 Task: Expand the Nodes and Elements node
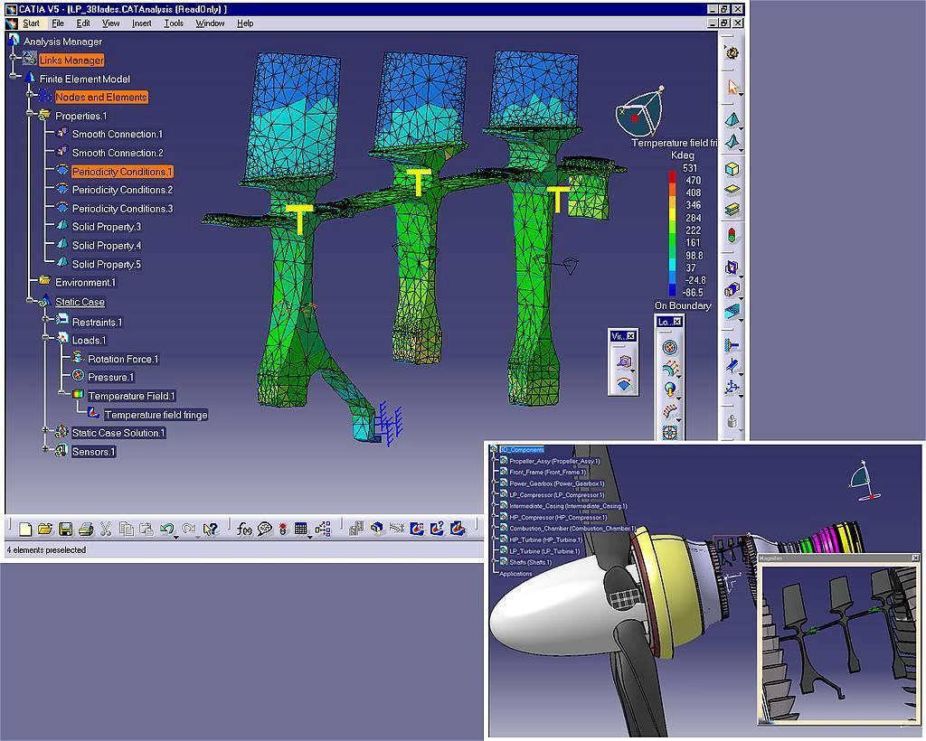[x=29, y=95]
